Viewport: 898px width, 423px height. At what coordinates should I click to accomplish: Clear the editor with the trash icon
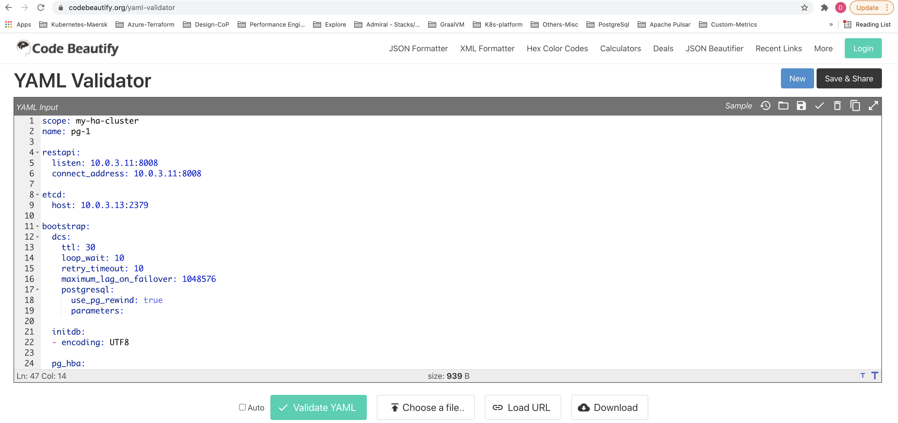[837, 105]
